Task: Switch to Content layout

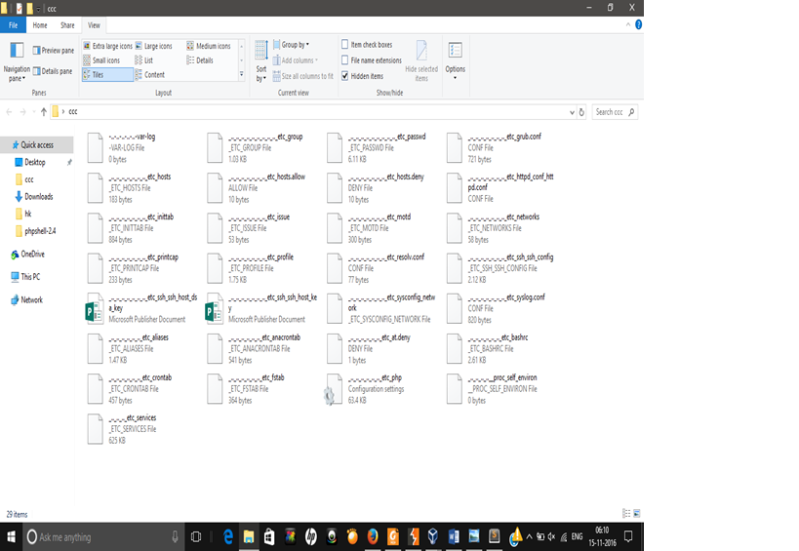Action: coord(149,75)
